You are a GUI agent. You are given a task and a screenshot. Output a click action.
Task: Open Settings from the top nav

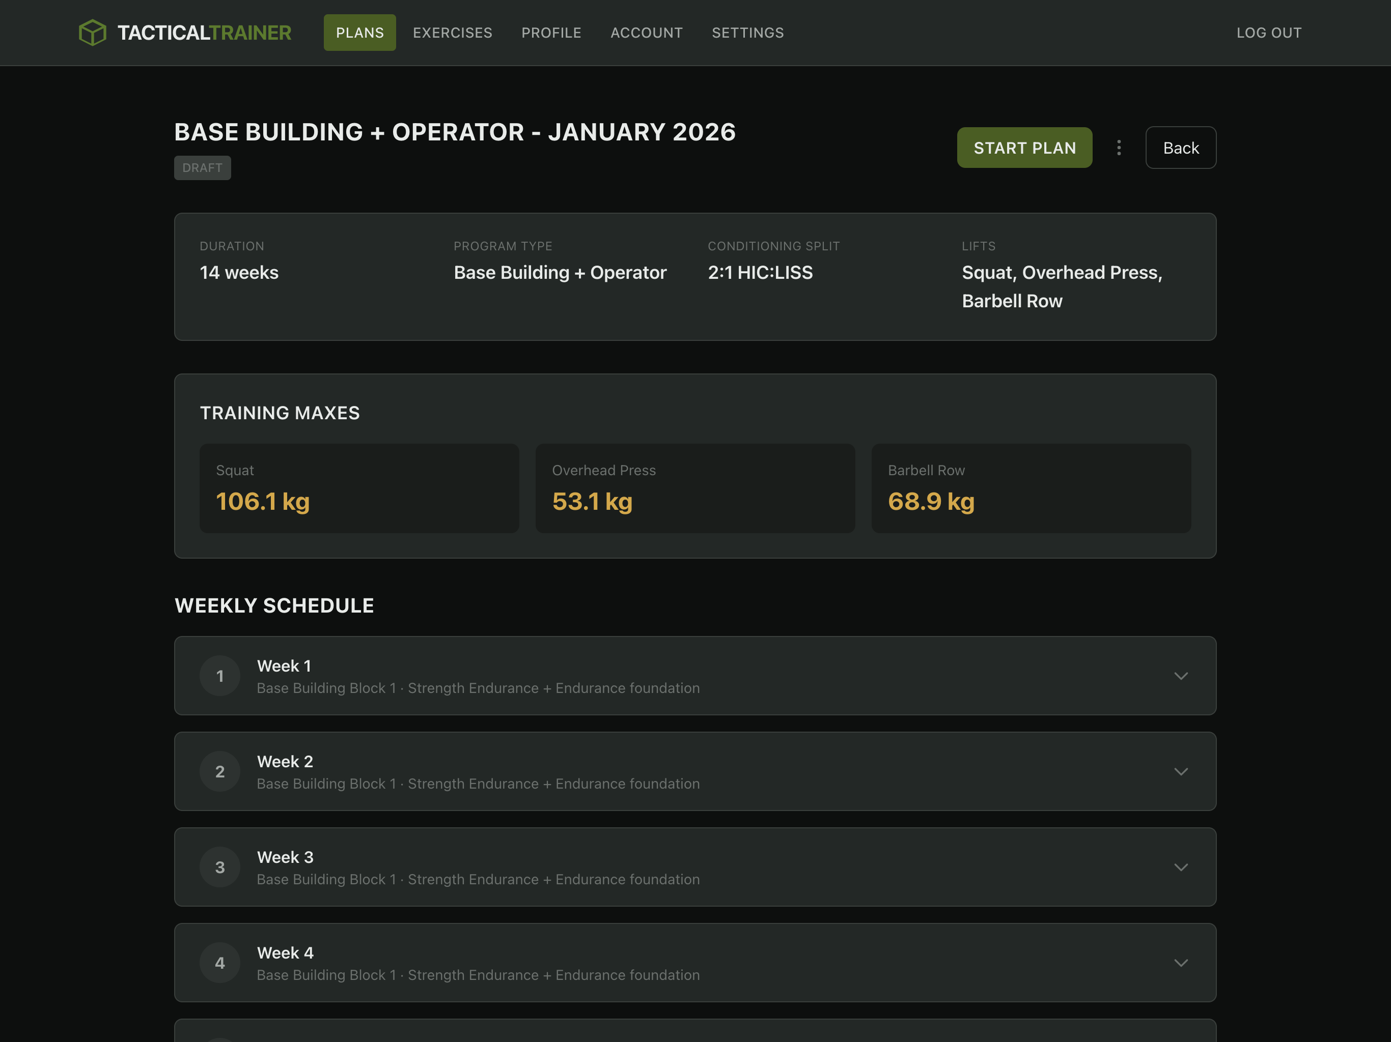point(747,33)
